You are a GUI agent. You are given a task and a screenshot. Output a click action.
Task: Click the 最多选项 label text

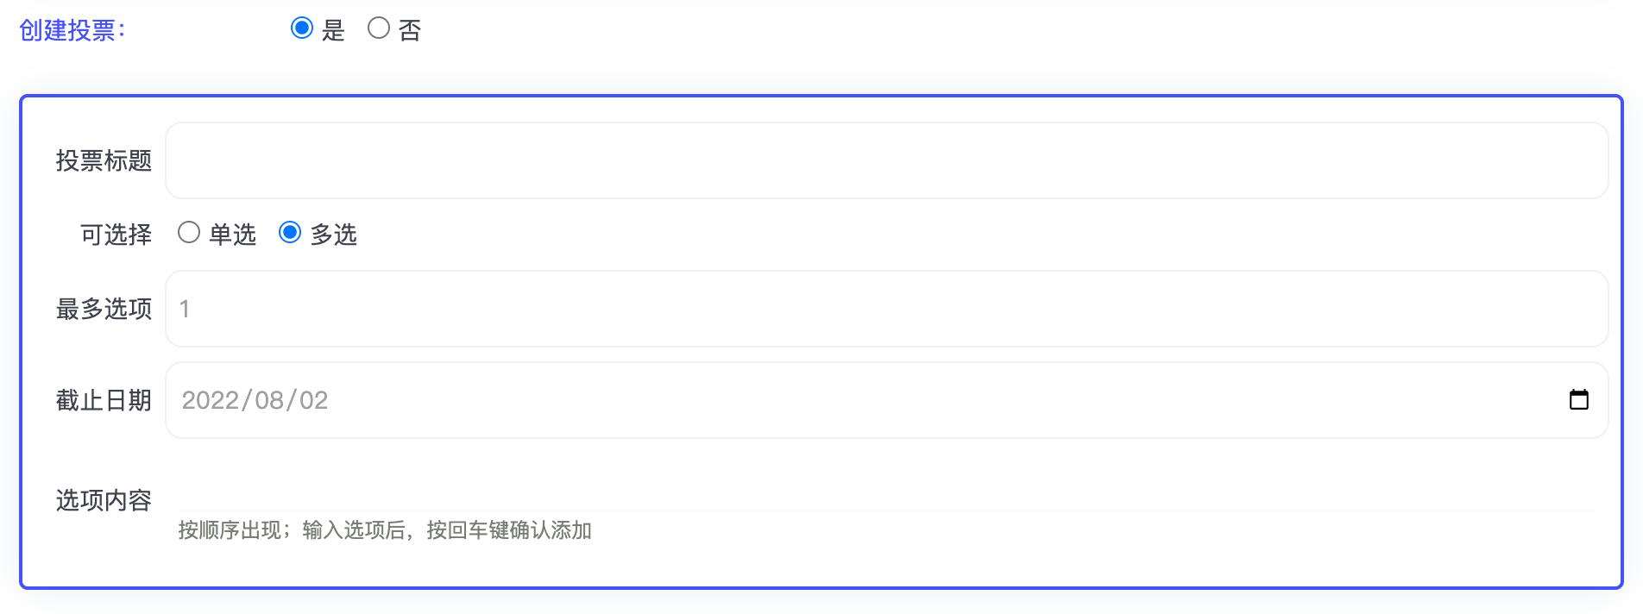tap(104, 309)
